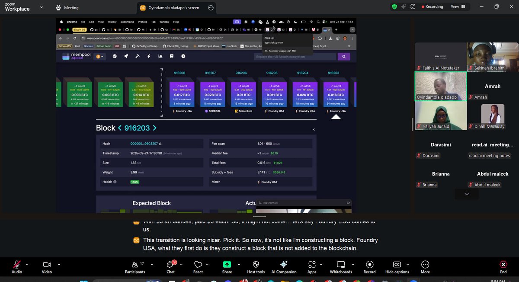This screenshot has width=519, height=282.
Task: Open the History menu in Chrome
Action: (x=112, y=22)
